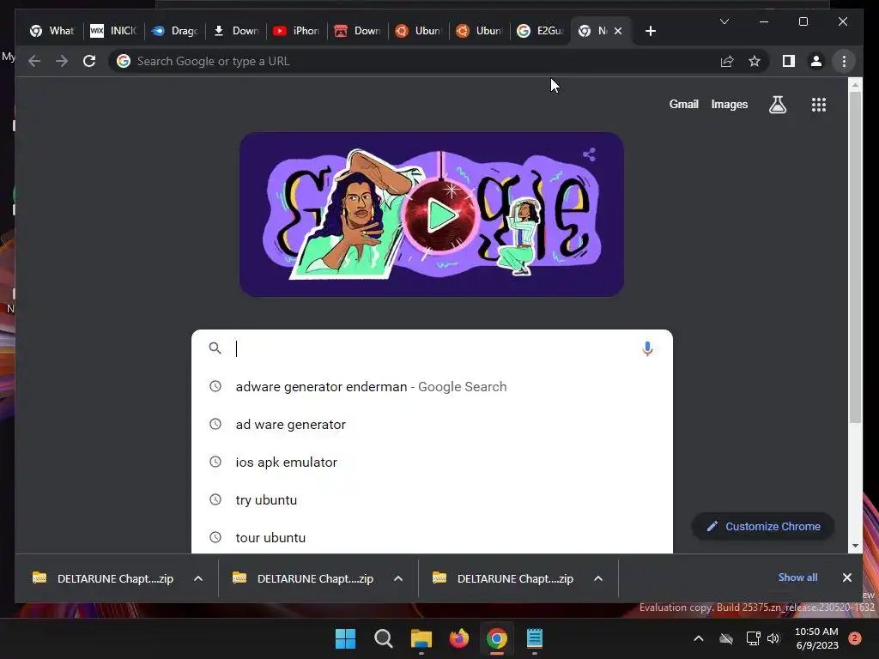Click the page vertical scrollbar

coord(855,257)
